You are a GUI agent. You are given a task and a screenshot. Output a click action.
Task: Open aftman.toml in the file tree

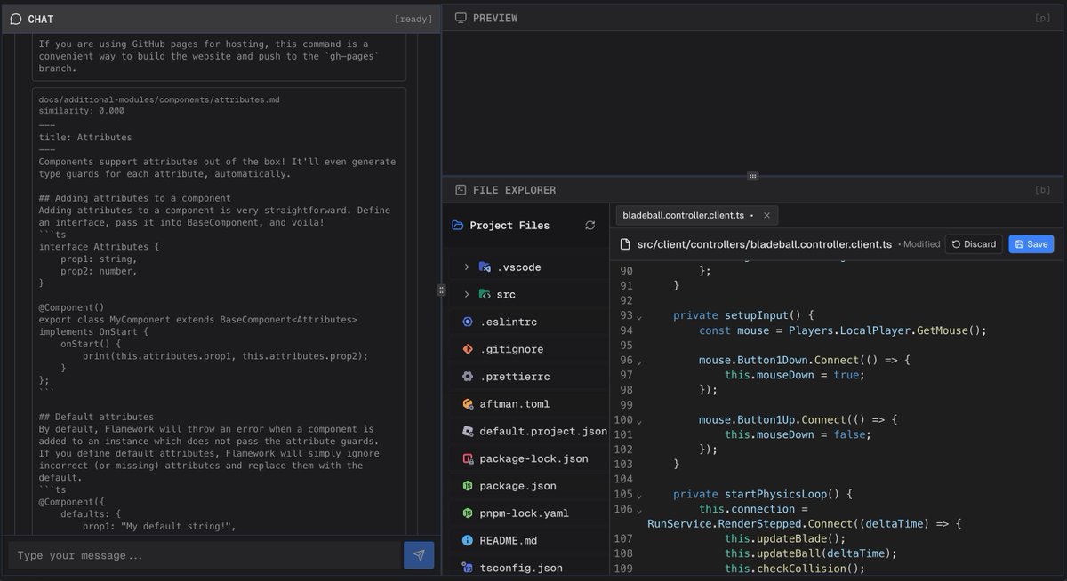tap(527, 404)
